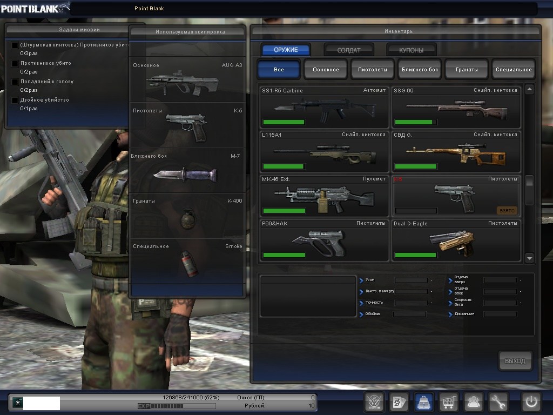Switch to the КУПОНЫ tab
This screenshot has width=553, height=415.
(411, 50)
